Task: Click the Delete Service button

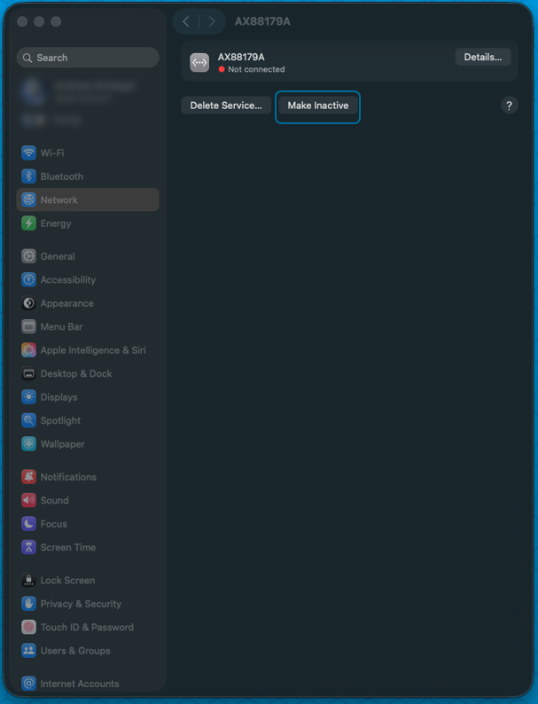Action: pos(226,106)
